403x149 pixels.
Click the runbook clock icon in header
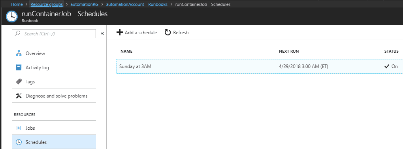(x=11, y=17)
